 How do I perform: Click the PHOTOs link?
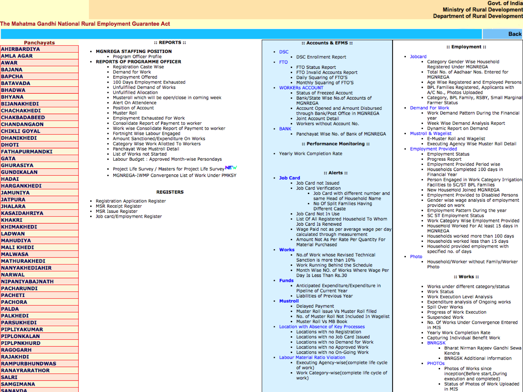click(x=436, y=363)
